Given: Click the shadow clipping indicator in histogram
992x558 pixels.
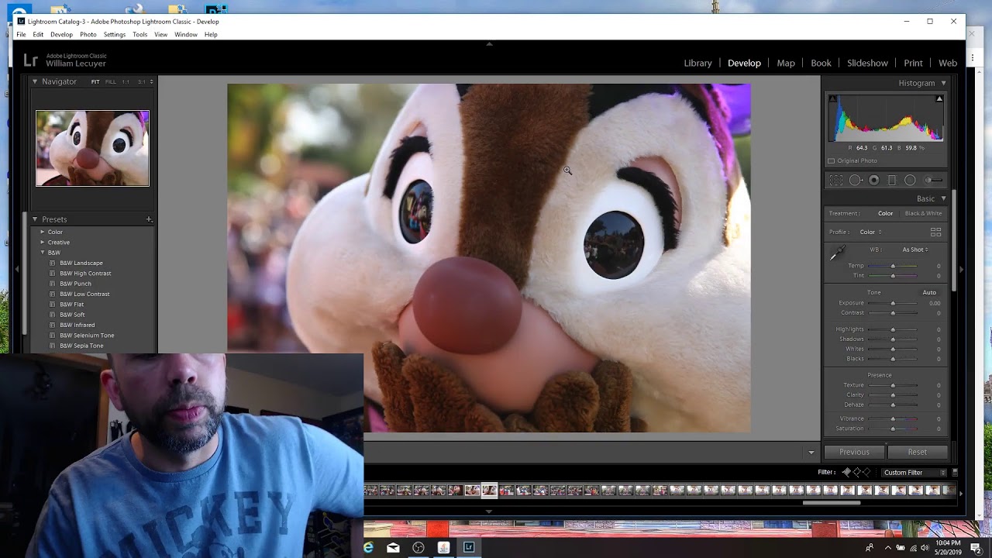Looking at the screenshot, I should 833,98.
